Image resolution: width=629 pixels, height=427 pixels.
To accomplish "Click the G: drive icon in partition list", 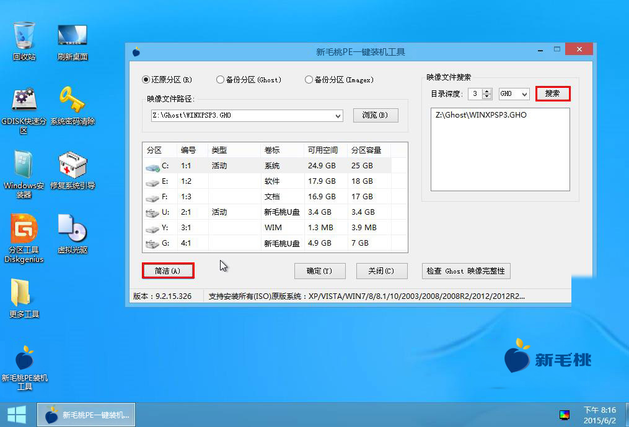I will pos(152,244).
